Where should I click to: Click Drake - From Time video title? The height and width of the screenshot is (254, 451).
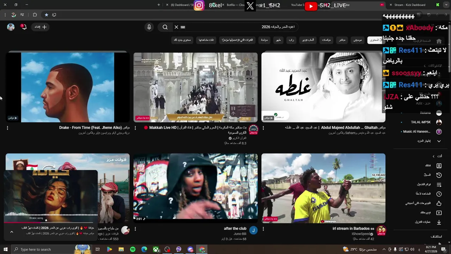click(x=94, y=128)
